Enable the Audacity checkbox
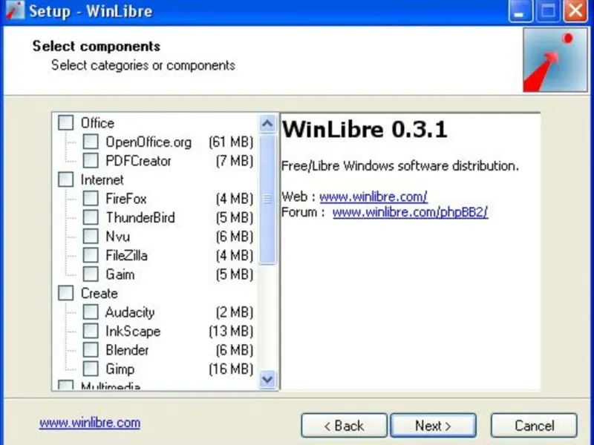This screenshot has width=594, height=445. (91, 311)
